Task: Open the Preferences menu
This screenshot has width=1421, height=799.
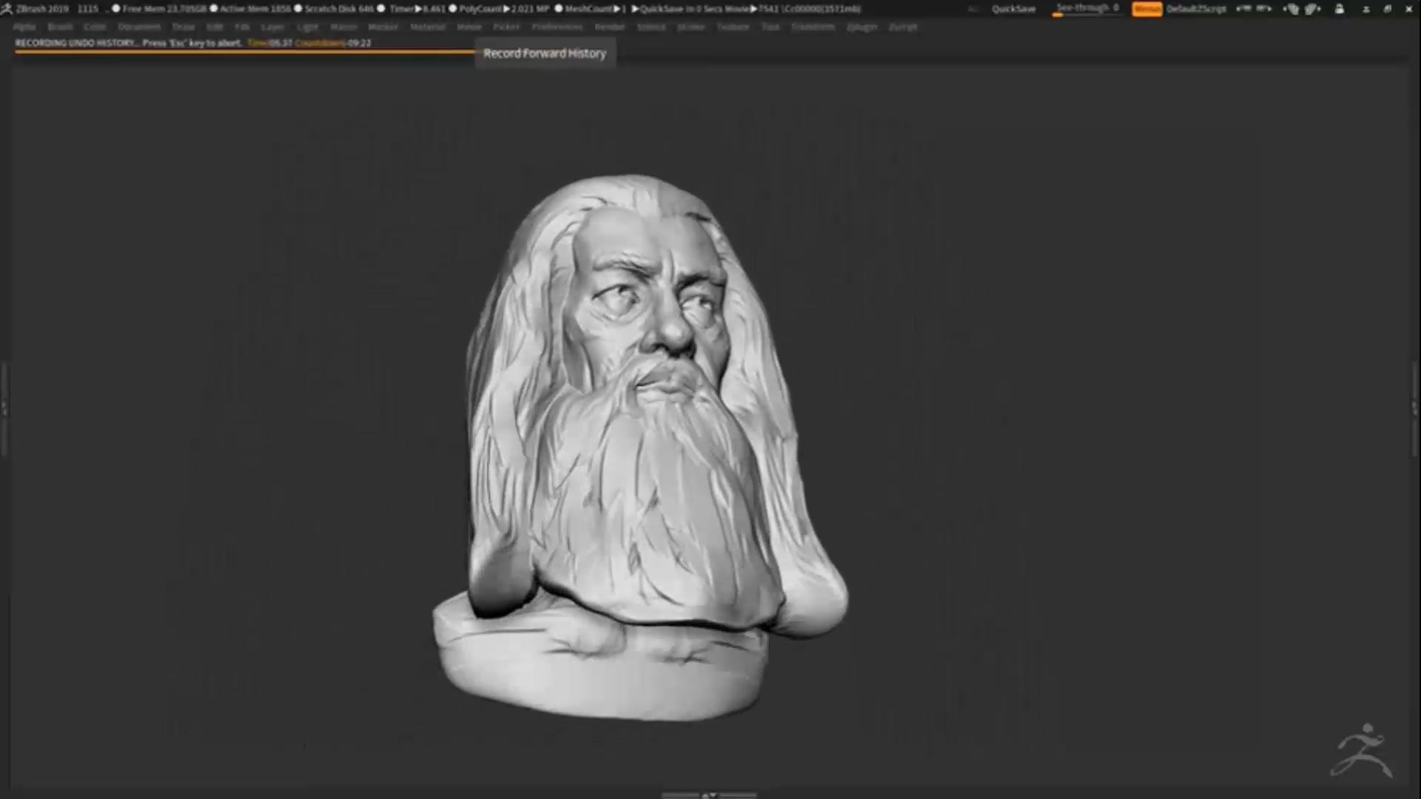Action: point(557,27)
